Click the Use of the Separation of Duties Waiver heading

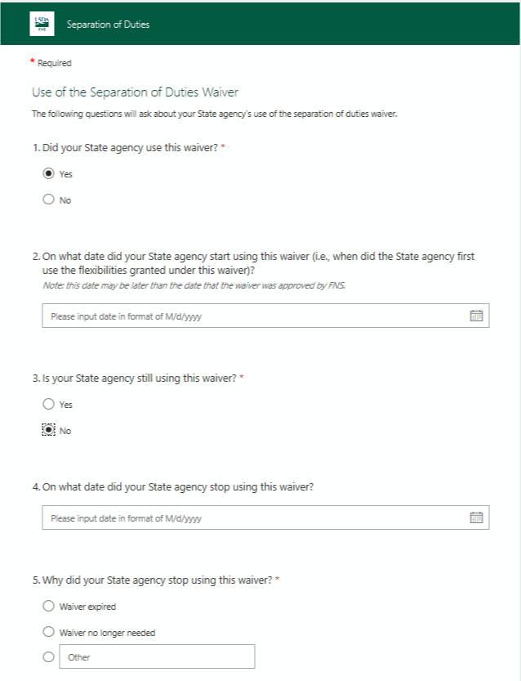tap(135, 92)
